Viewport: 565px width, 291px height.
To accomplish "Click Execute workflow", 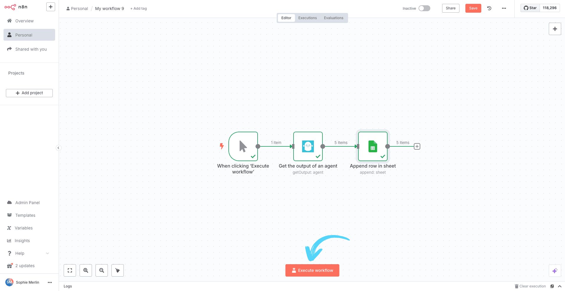I will click(312, 270).
